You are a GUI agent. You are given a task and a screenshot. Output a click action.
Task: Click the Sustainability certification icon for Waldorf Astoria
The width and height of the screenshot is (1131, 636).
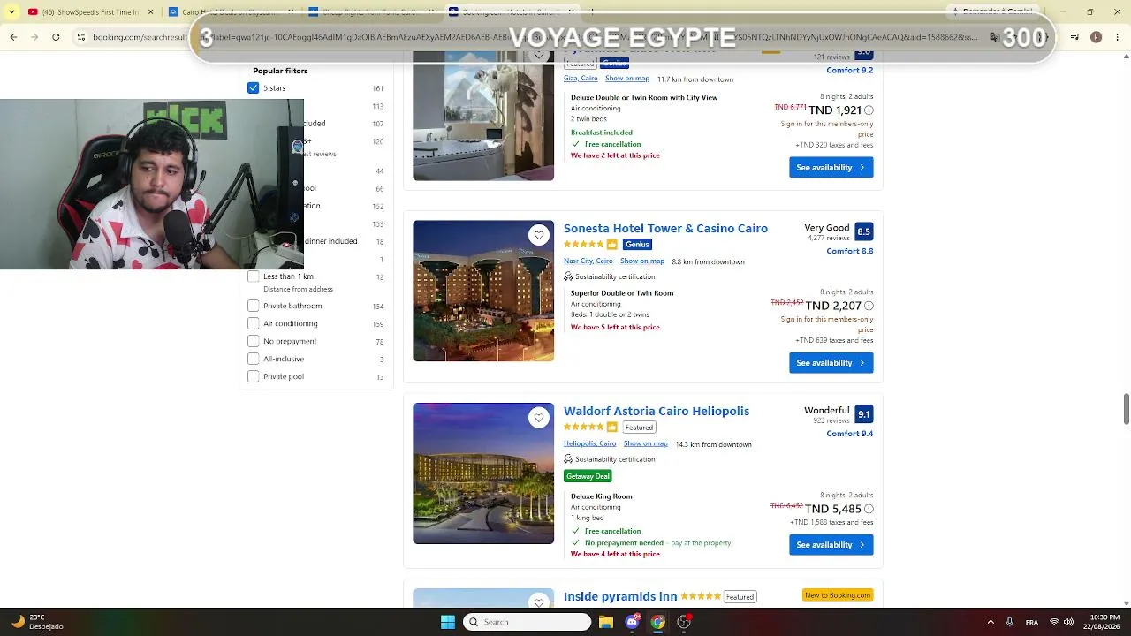(x=568, y=459)
